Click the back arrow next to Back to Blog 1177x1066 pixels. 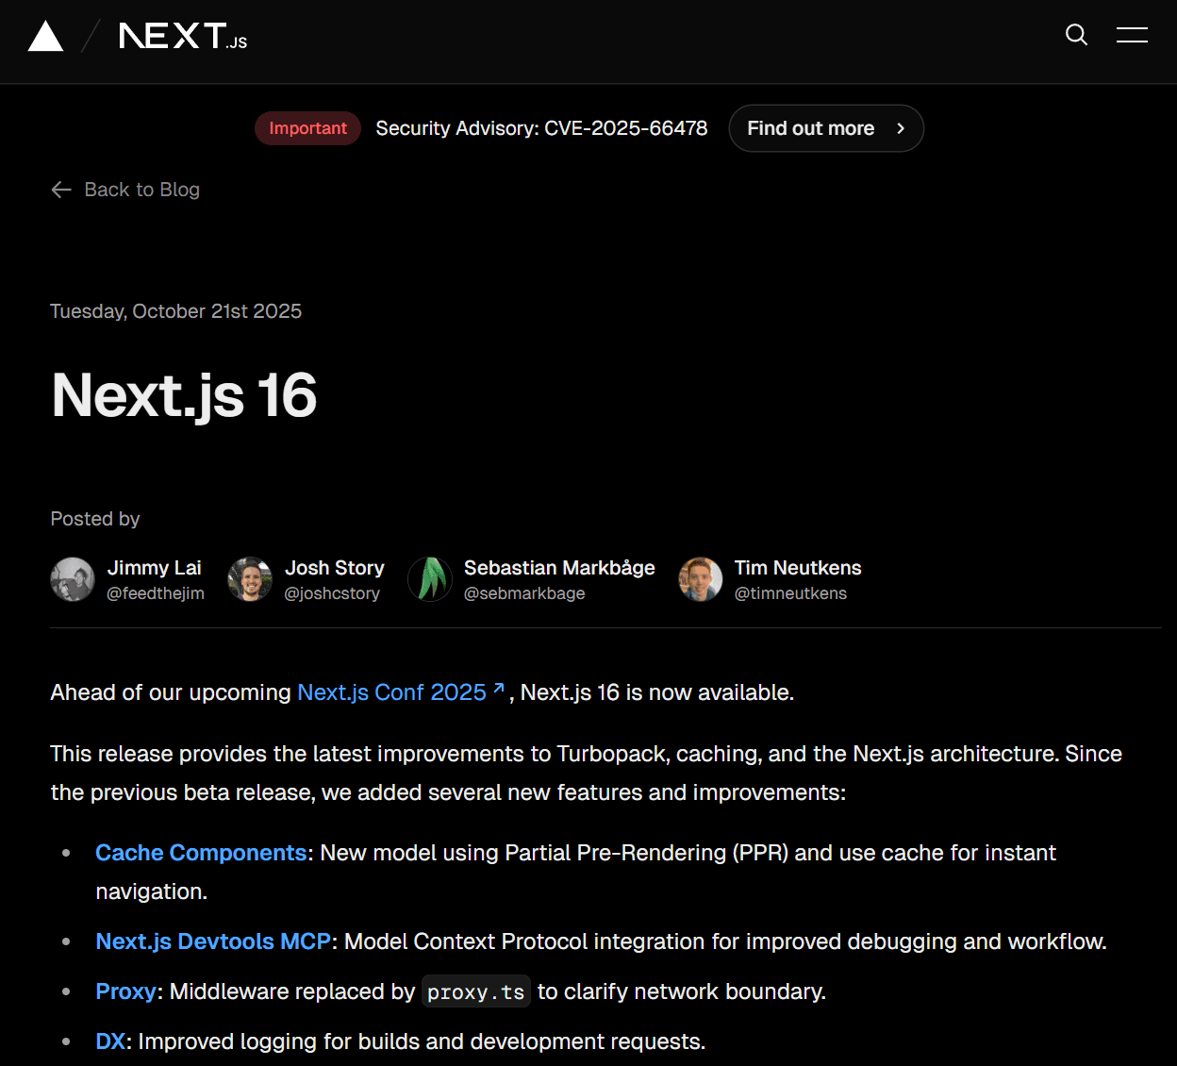pos(60,190)
